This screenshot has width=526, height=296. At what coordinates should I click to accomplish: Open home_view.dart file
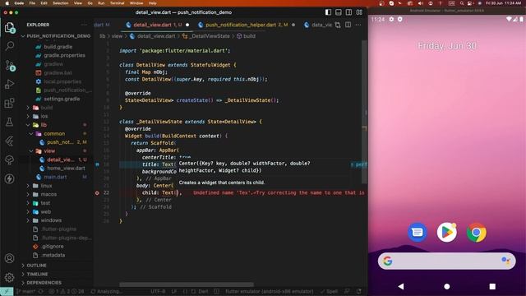click(x=66, y=168)
